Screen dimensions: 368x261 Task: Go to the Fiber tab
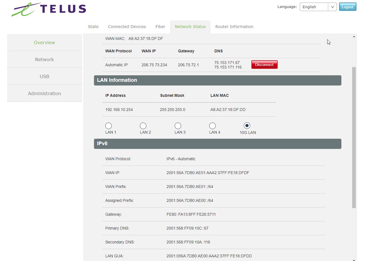point(160,27)
